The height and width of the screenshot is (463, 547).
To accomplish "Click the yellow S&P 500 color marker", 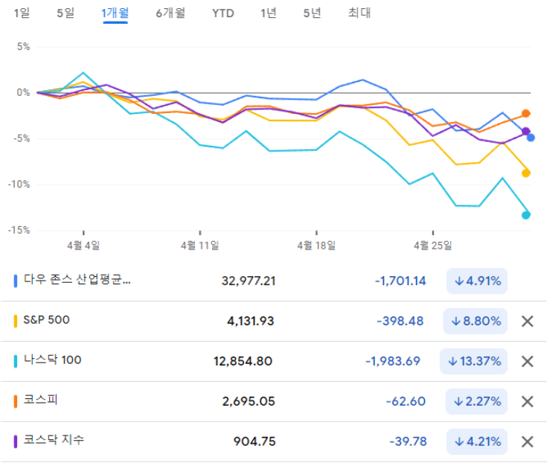I will point(16,321).
